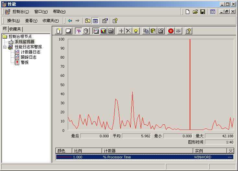This screenshot has height=171, width=238.
Task: Open the 操作(A) menu
Action: pyautogui.click(x=14, y=21)
